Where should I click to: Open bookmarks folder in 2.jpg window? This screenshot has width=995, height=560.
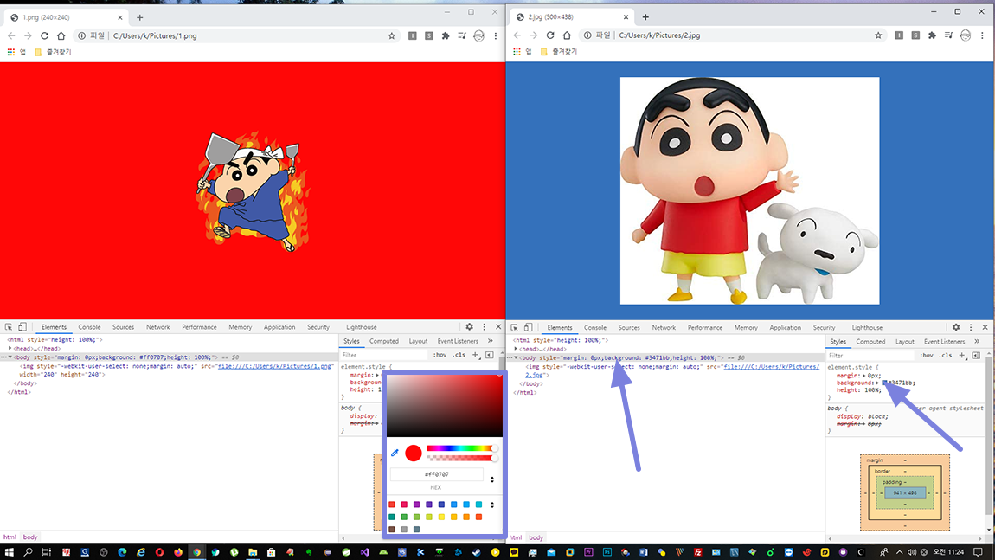[x=559, y=51]
